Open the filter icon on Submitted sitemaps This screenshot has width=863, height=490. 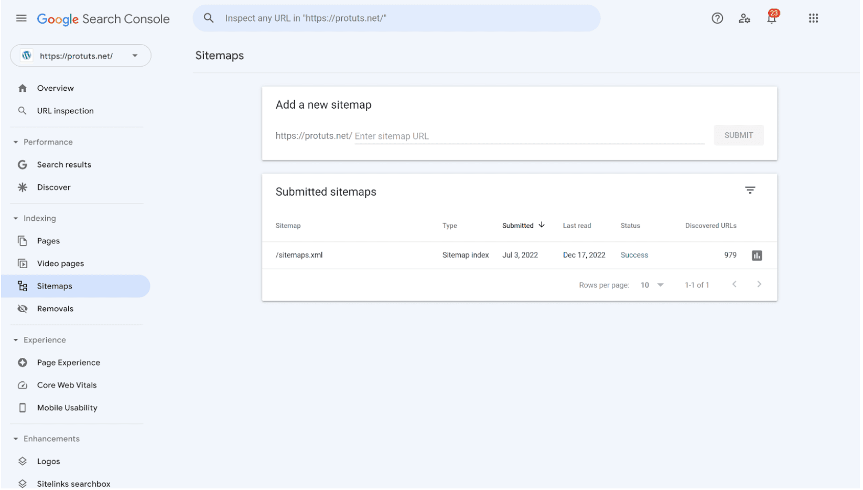tap(750, 189)
